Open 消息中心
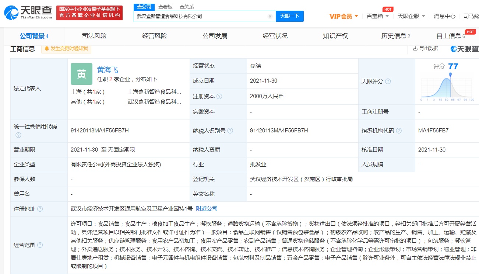The image size is (479, 274). pyautogui.click(x=444, y=16)
